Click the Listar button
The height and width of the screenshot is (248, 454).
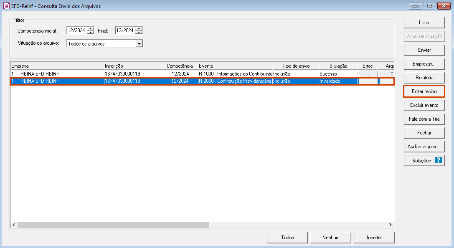coord(424,23)
